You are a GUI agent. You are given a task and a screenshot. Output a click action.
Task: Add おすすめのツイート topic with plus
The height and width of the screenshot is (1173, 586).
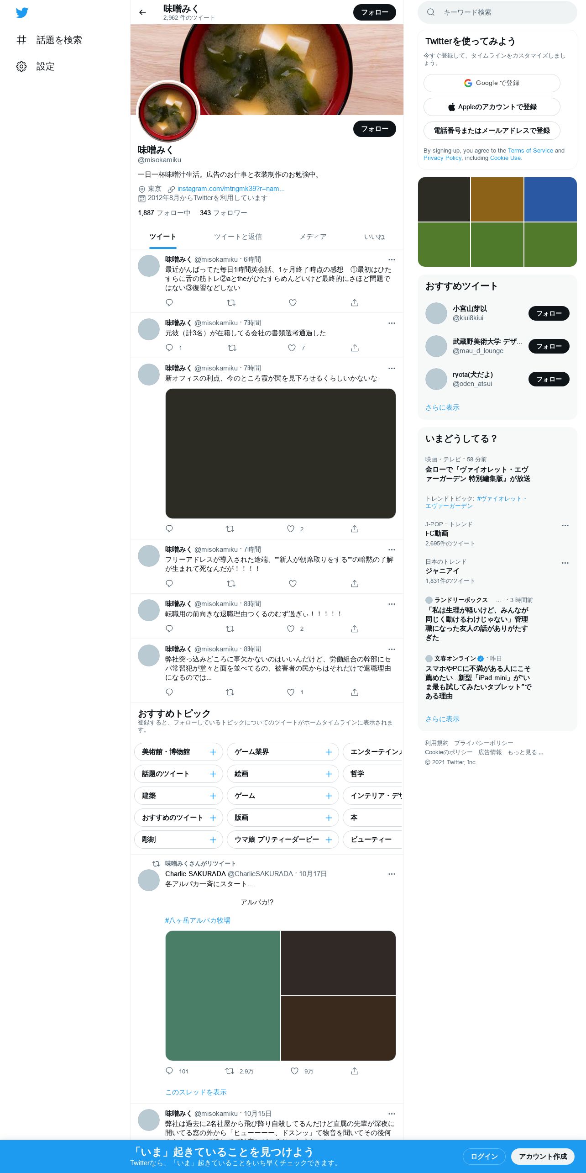[x=213, y=818]
